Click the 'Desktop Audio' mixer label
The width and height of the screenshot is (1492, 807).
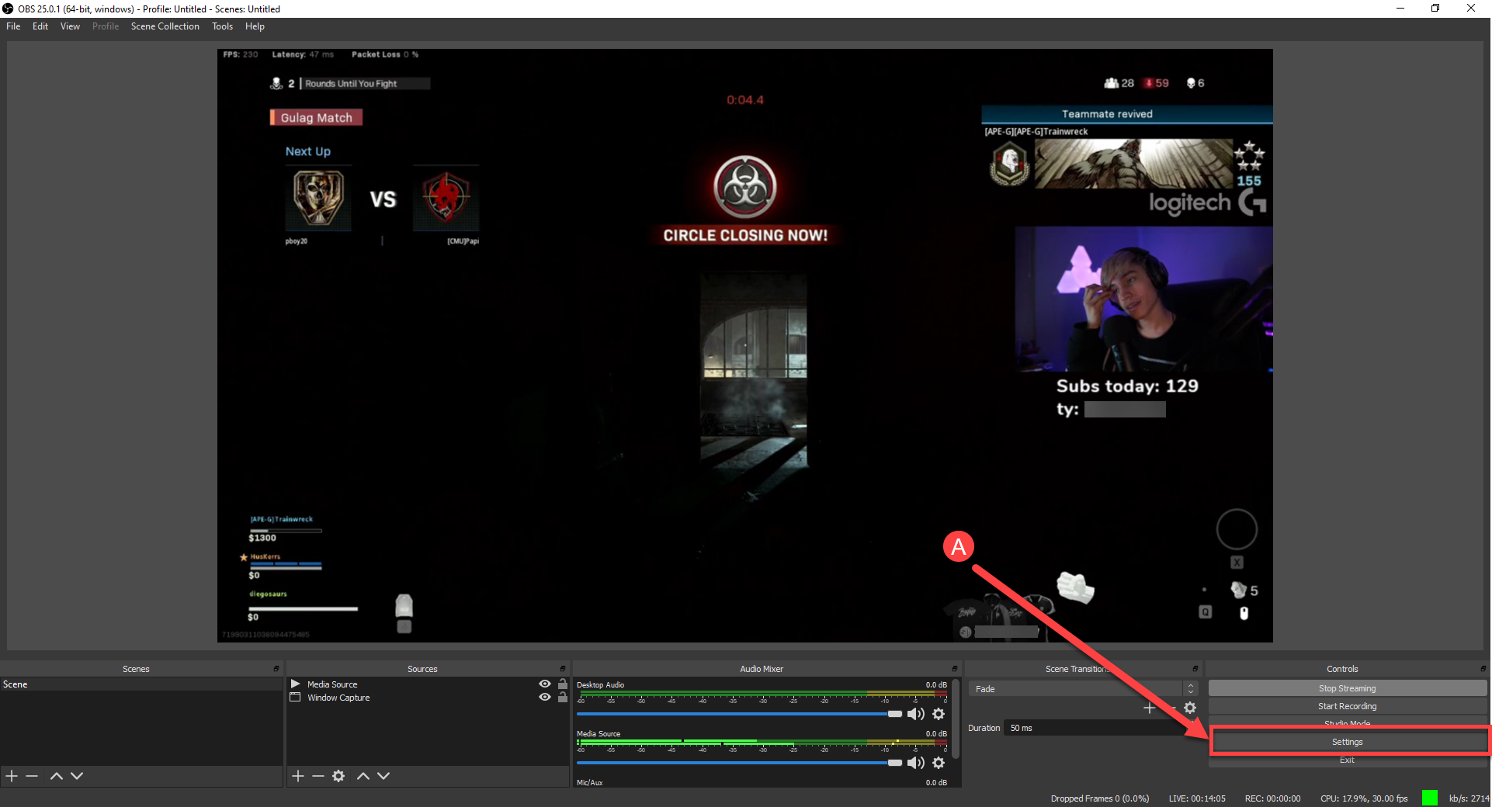(x=600, y=685)
